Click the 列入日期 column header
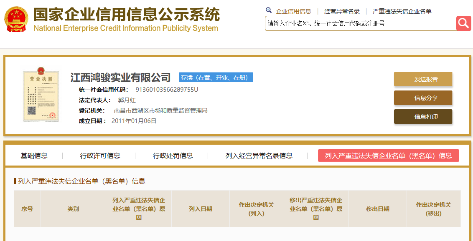The height and width of the screenshot is (241, 473). point(201,209)
